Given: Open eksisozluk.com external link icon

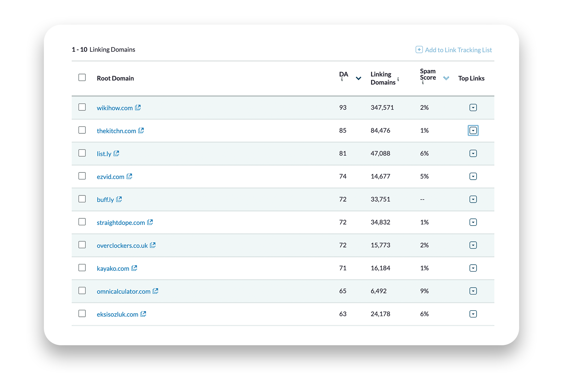Looking at the screenshot, I should 143,314.
